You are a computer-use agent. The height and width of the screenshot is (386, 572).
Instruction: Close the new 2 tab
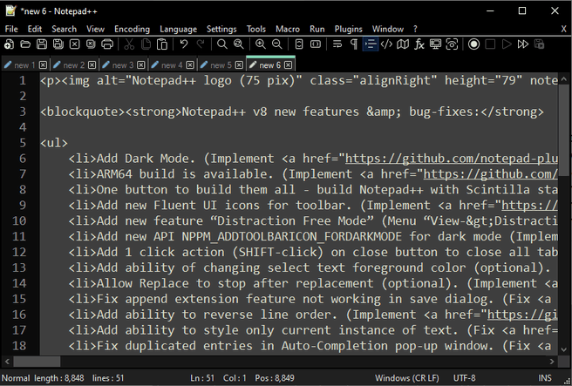92,65
